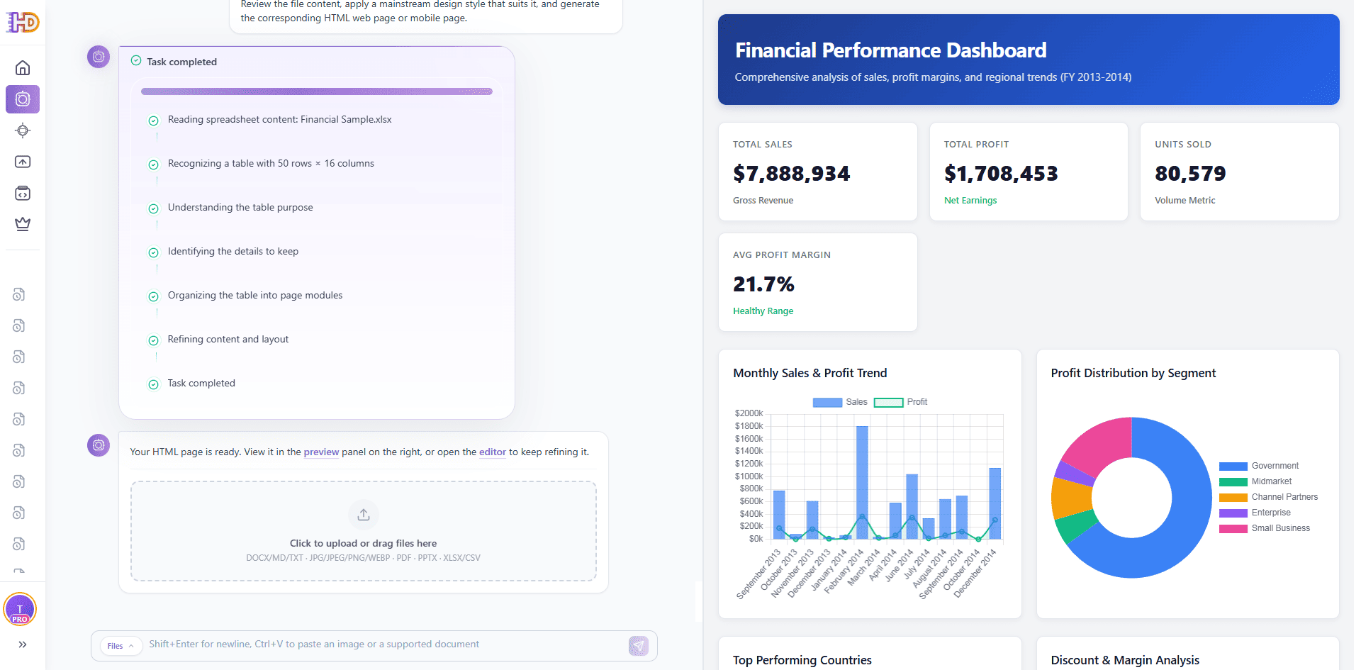Open the topmost history file icon in sidebar

[19, 294]
